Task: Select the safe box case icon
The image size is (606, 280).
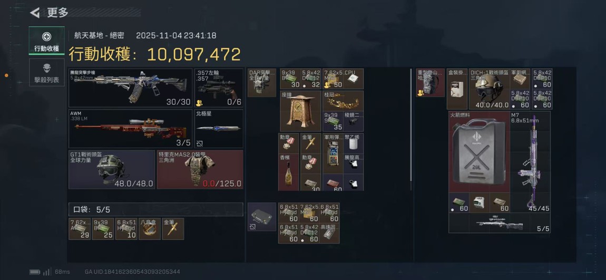Action: click(262, 217)
